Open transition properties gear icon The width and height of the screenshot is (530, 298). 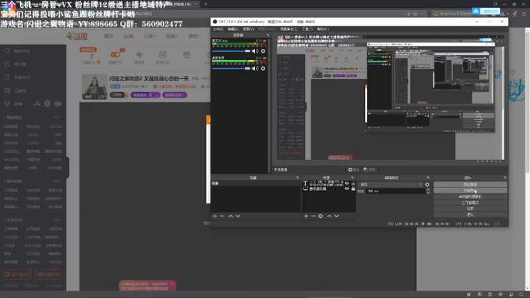coord(427,185)
